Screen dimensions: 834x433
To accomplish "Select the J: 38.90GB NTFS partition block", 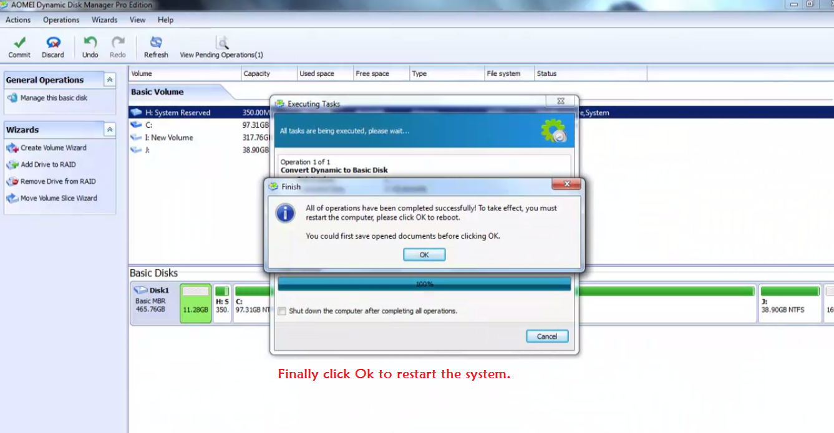I will [790, 303].
